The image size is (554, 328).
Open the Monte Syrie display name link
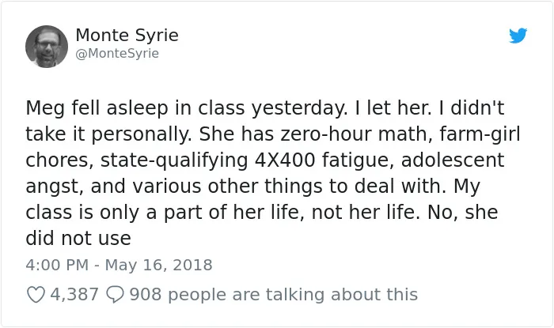pos(127,36)
